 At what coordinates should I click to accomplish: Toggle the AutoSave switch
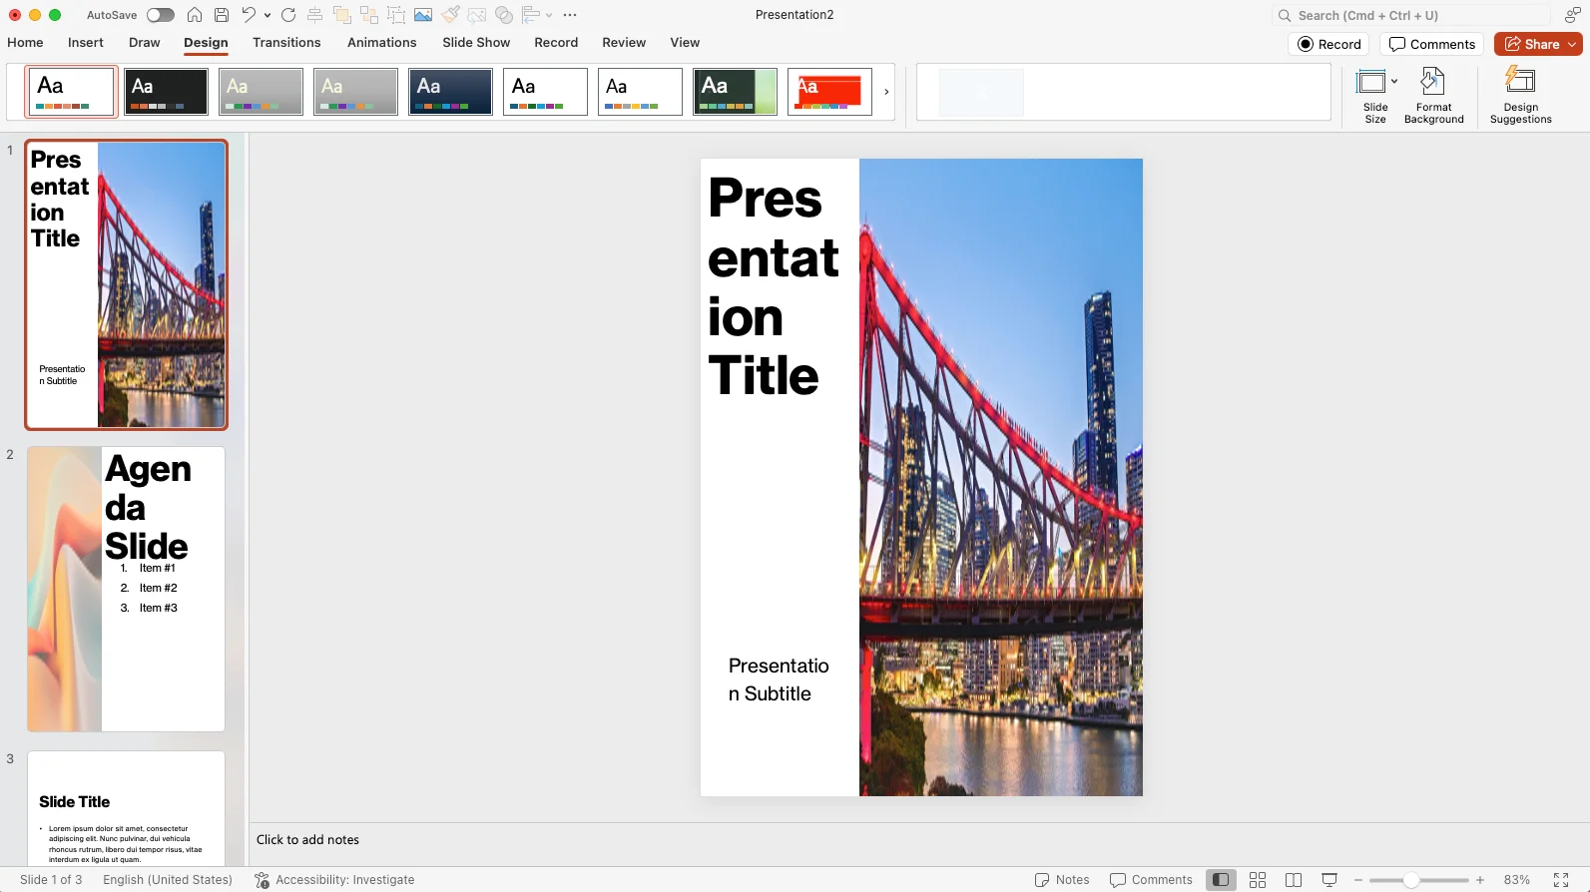coord(160,15)
